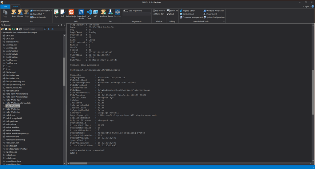Viewport: 315px width, 169px height.
Task: Click Run in Console
Action: tap(38, 17)
